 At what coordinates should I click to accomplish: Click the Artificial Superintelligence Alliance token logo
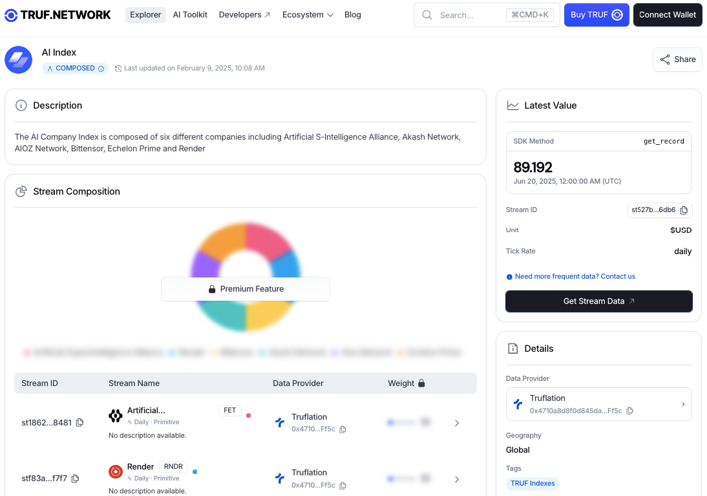(x=116, y=416)
